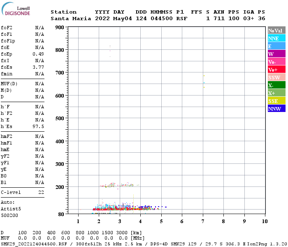
Task: Click the 500 km y-axis label
Action: tap(60, 119)
